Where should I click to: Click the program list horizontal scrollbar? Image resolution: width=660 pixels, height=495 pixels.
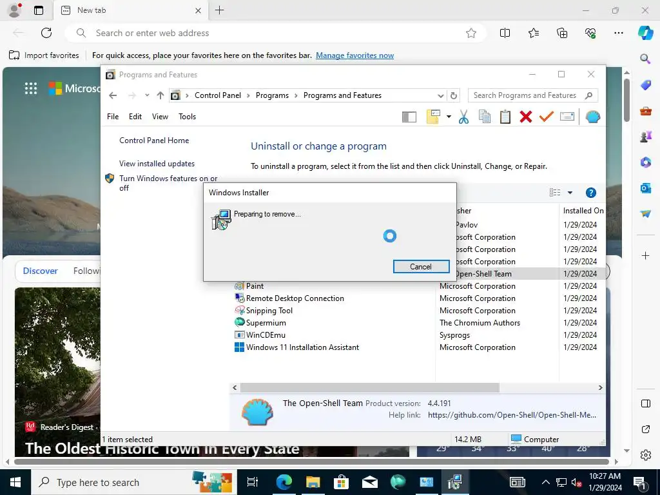370,387
